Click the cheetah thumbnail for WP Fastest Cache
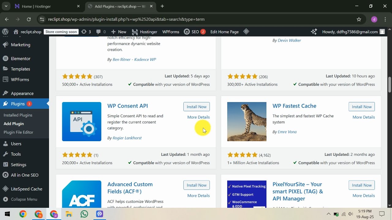 [247, 122]
